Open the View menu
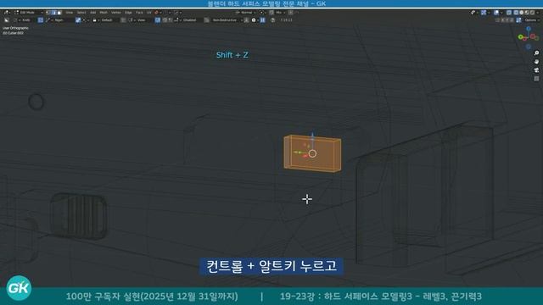 [70, 13]
